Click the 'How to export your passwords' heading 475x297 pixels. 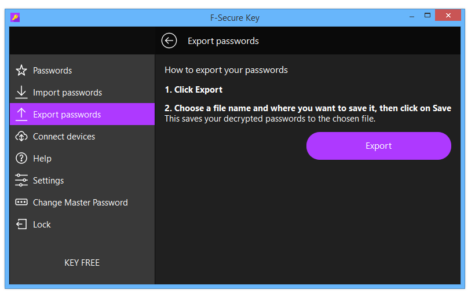[x=226, y=70]
